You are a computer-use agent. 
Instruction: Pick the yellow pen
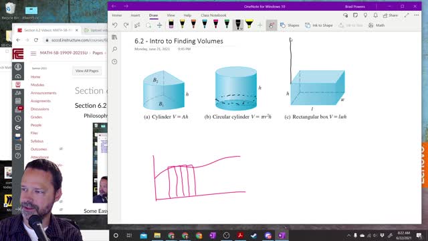point(182,24)
